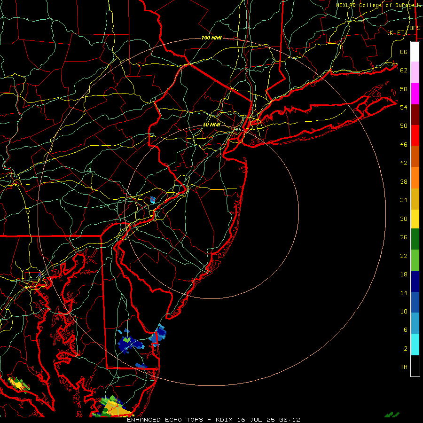Click the magenta legend color block
Screen dimensions: 423x423
tap(415, 94)
